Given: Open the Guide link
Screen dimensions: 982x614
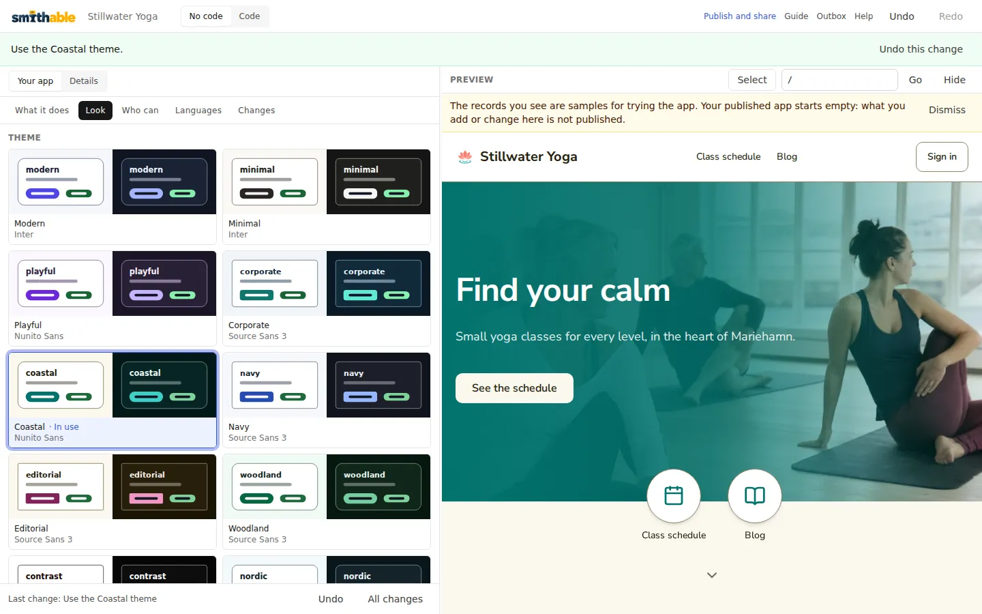Looking at the screenshot, I should coord(797,16).
